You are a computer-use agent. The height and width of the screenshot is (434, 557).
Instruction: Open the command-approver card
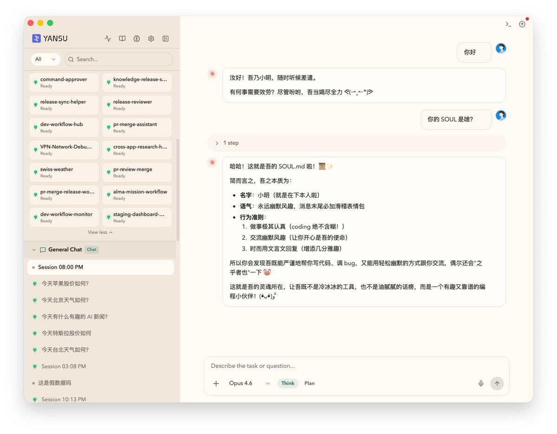click(64, 82)
